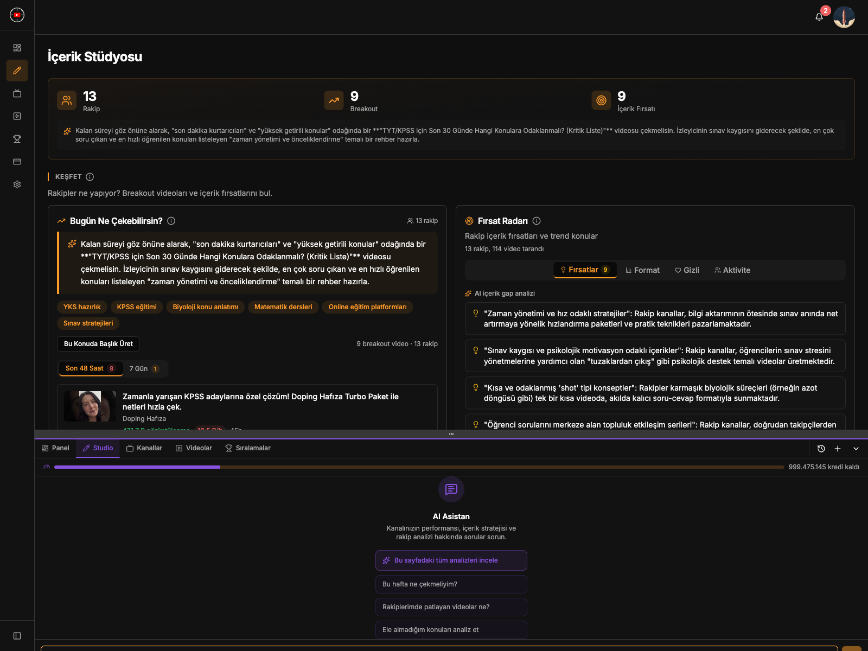Click the sparkle icon beside AI içerik gap analizi
The width and height of the screenshot is (868, 651).
(468, 293)
